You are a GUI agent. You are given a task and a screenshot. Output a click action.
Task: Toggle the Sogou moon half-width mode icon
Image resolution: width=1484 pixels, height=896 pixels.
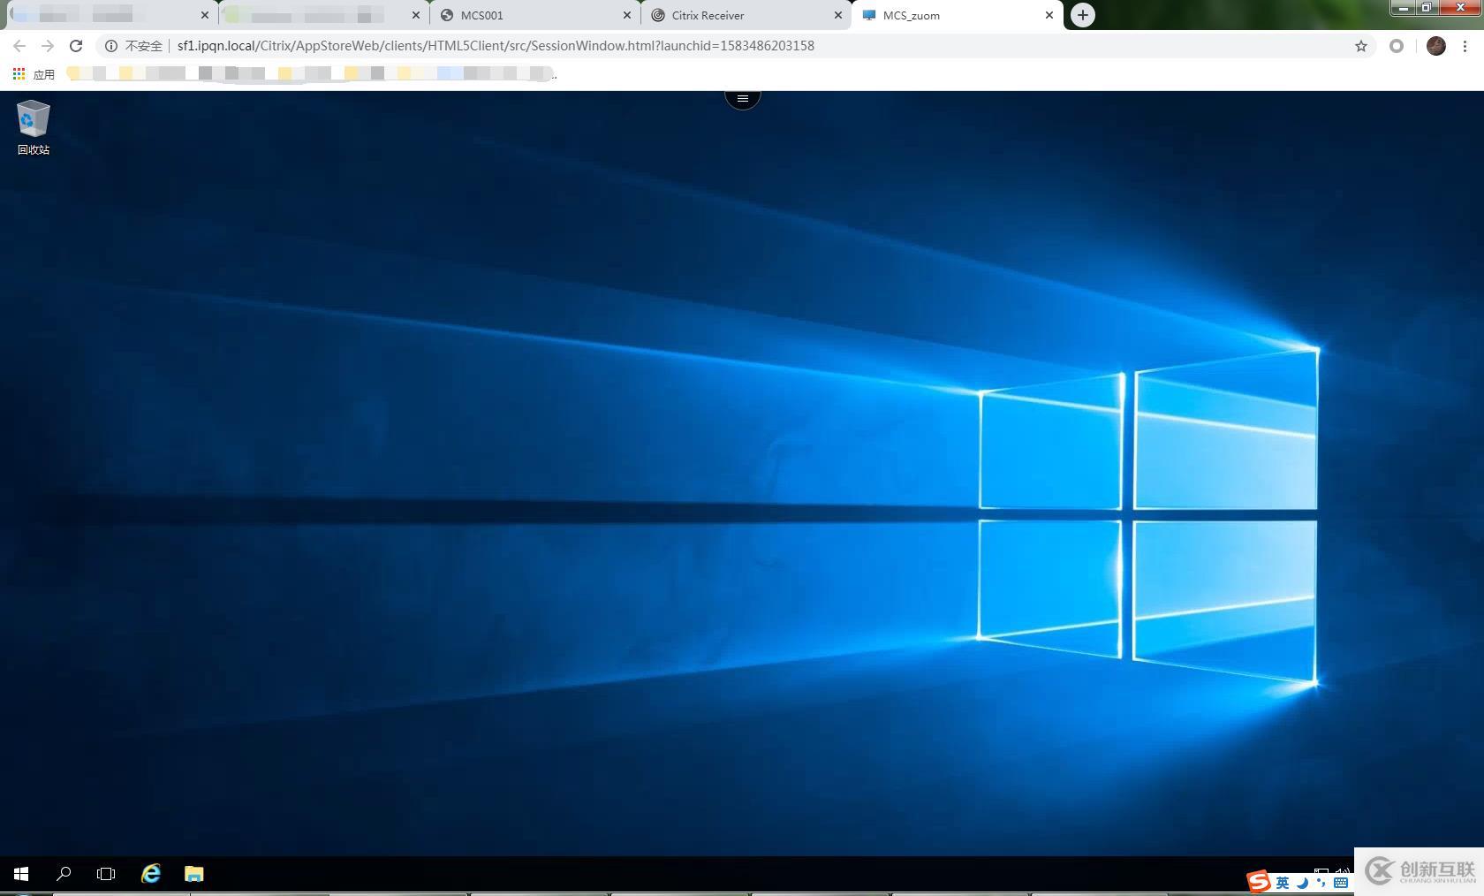click(1303, 882)
